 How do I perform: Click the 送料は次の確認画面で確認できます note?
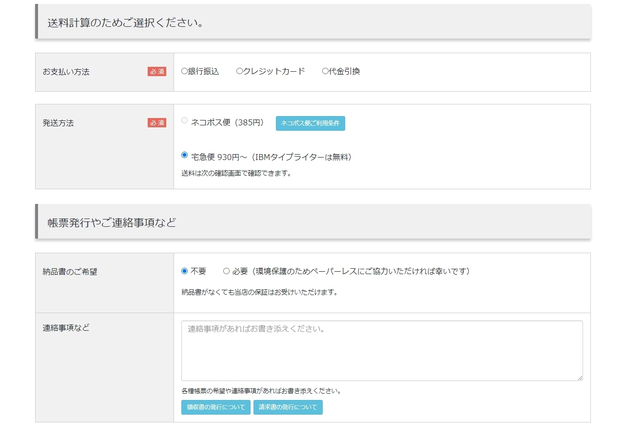click(236, 173)
